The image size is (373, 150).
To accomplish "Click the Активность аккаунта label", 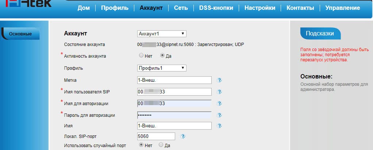I will click(x=85, y=56).
